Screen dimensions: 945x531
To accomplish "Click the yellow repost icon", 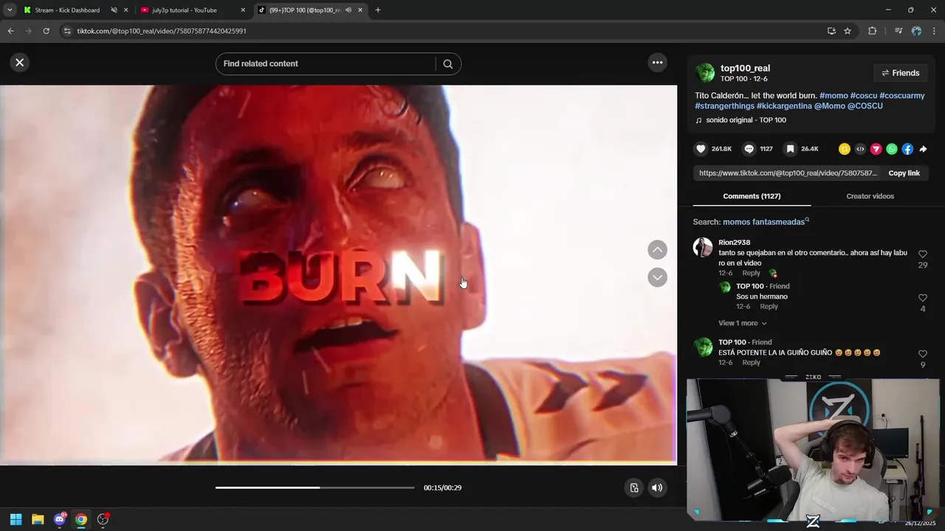I will click(845, 149).
